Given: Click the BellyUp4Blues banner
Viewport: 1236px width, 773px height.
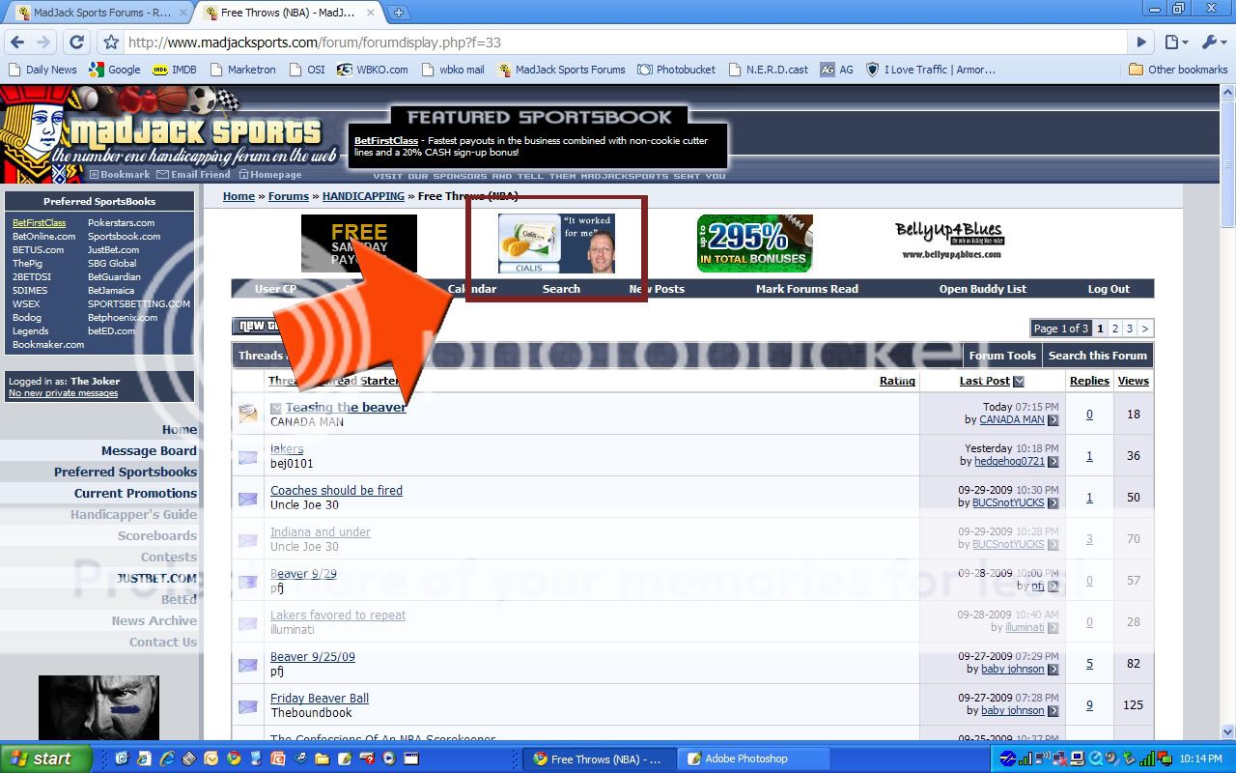Looking at the screenshot, I should point(951,240).
